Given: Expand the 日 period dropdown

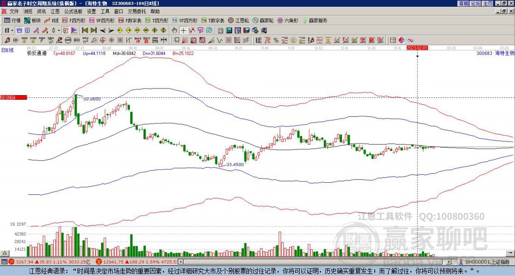Looking at the screenshot, I should [x=9, y=30].
